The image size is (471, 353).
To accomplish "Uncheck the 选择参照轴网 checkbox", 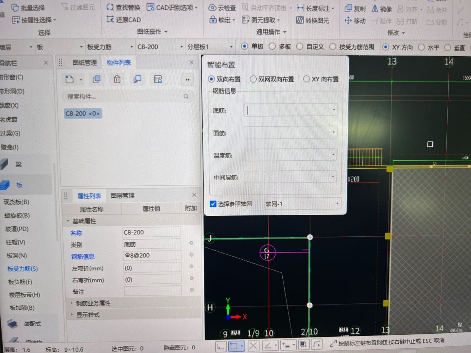I will pos(213,204).
